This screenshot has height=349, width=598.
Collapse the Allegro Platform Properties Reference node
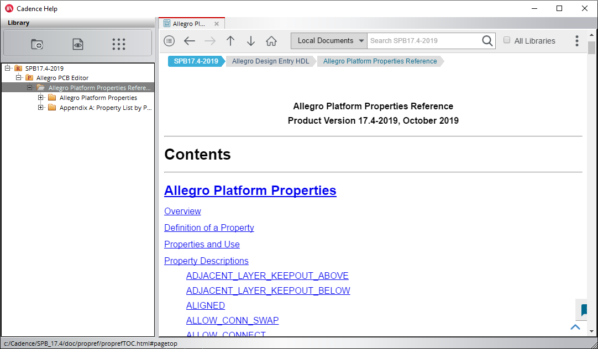point(30,87)
